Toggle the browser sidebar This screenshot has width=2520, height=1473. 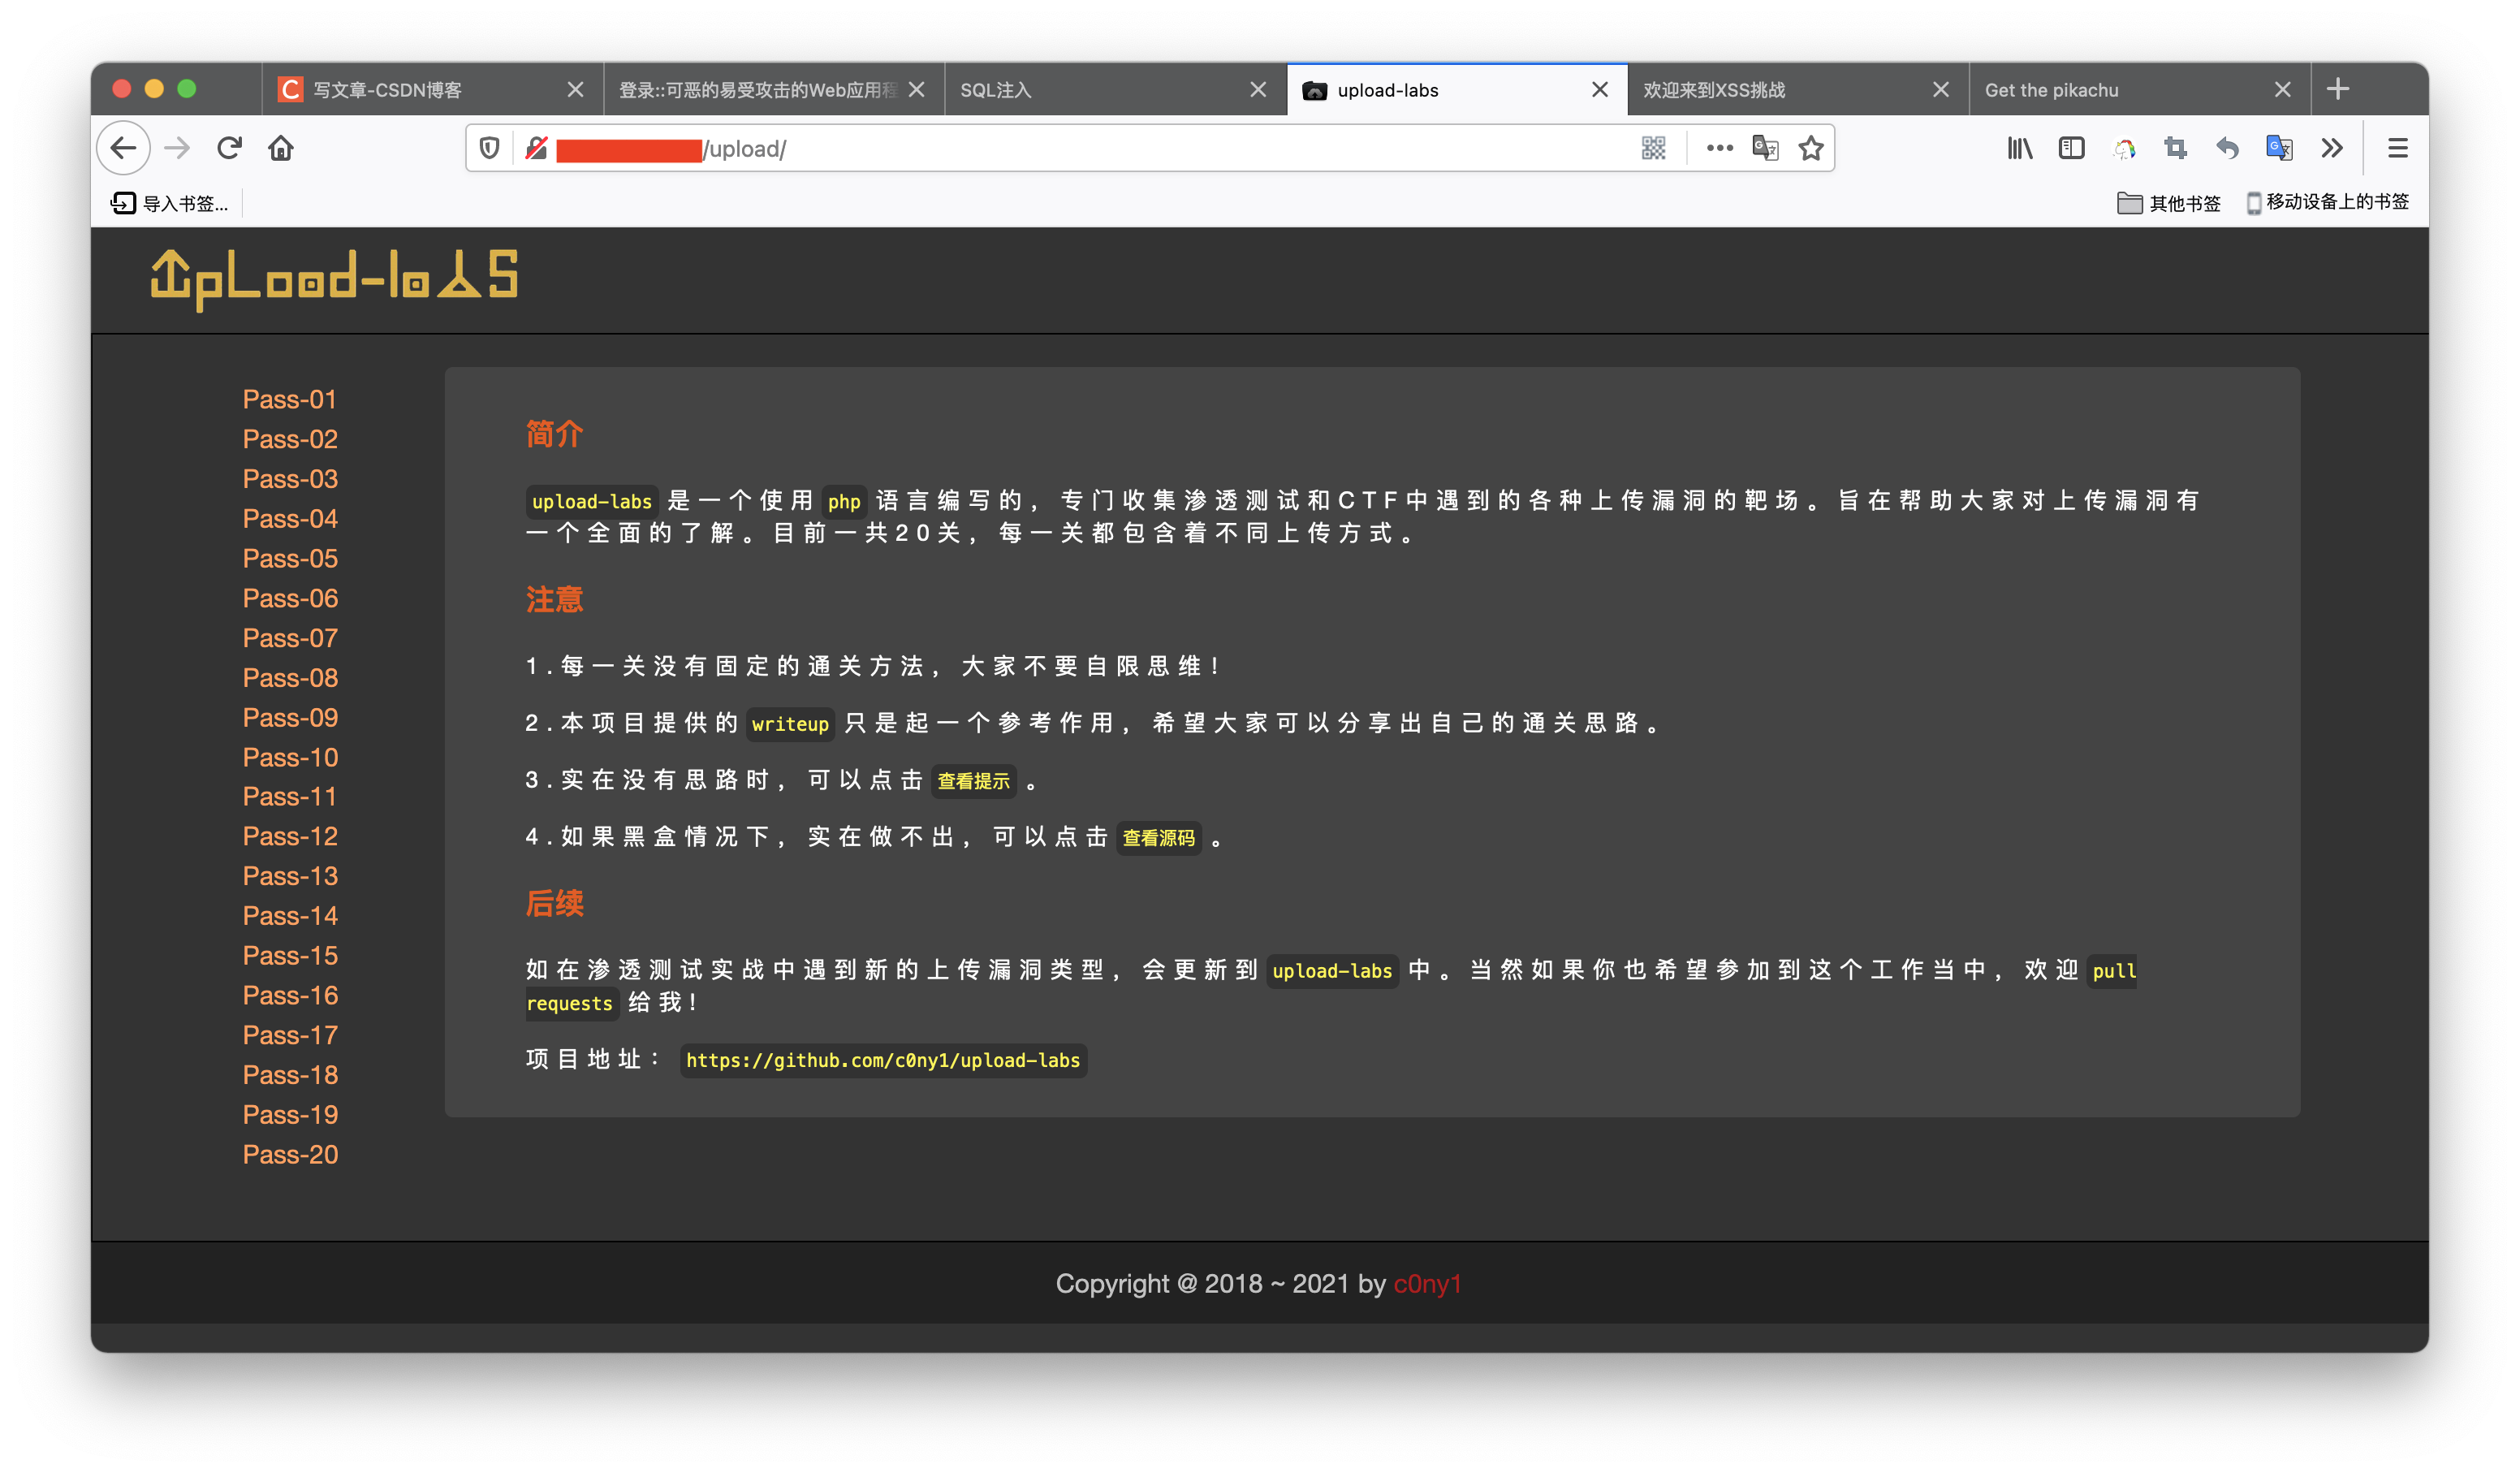click(x=2071, y=147)
